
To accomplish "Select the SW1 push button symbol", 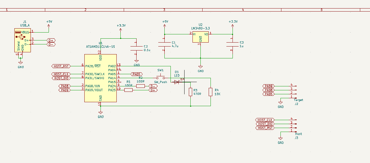I will pyautogui.click(x=160, y=77).
